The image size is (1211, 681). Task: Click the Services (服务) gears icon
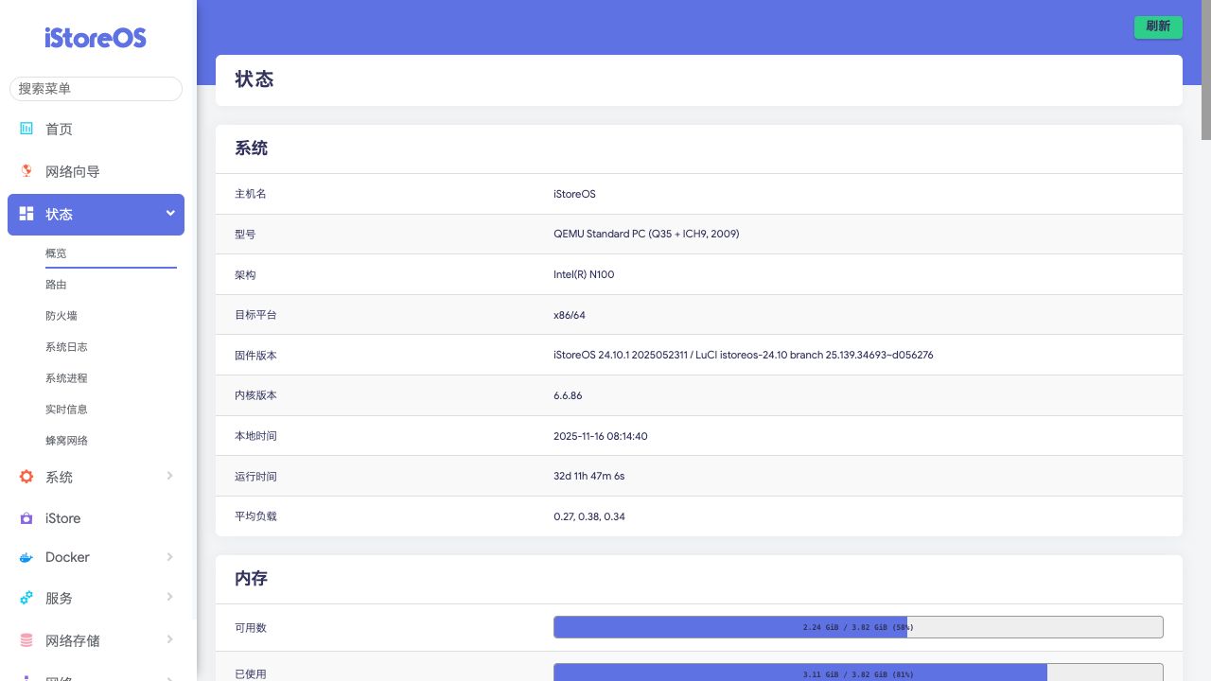click(26, 598)
